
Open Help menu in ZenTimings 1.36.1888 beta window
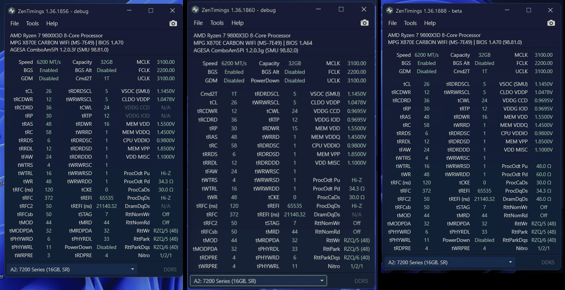click(430, 23)
